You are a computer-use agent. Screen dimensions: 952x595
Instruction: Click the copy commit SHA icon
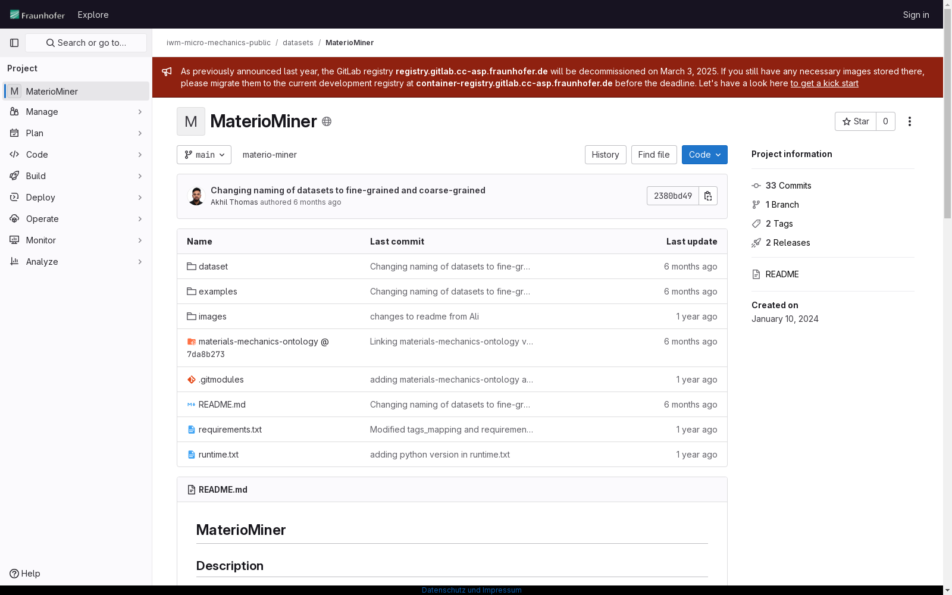coord(708,196)
